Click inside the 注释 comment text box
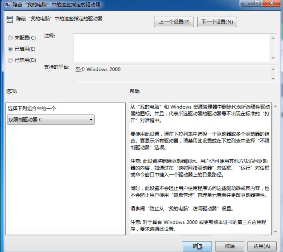 [x=172, y=48]
